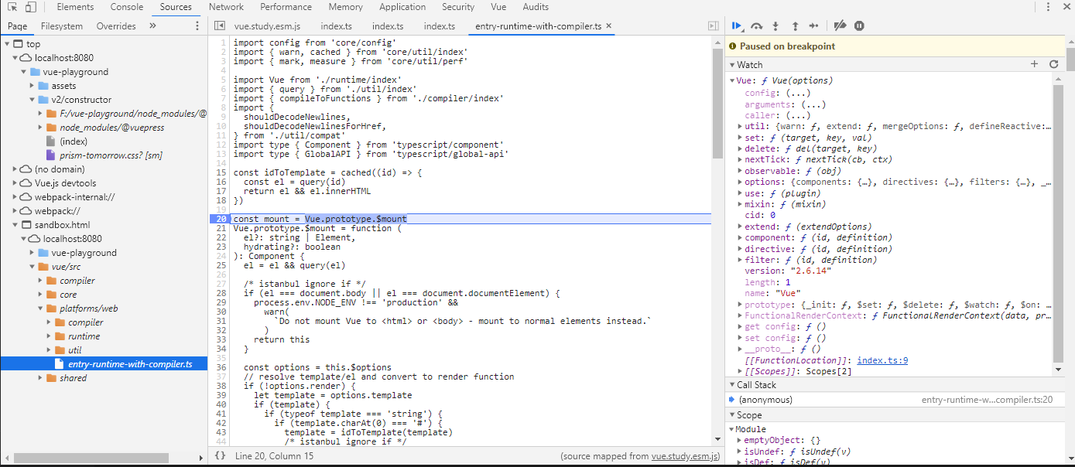Refresh the watch expressions
The image size is (1075, 467).
[x=1053, y=64]
